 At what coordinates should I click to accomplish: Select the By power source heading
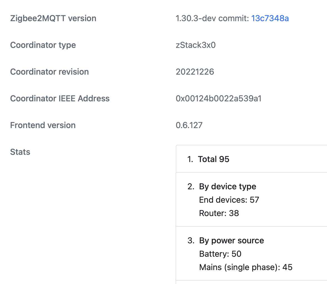tap(231, 240)
